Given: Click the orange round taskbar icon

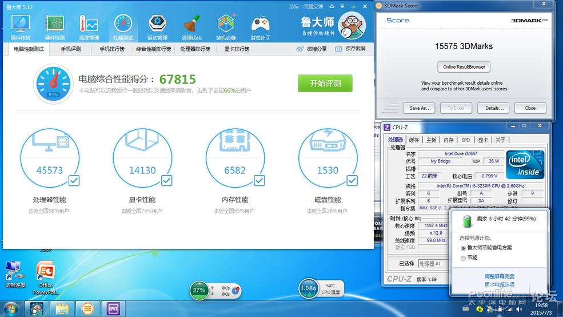Looking at the screenshot, I should coord(87,309).
